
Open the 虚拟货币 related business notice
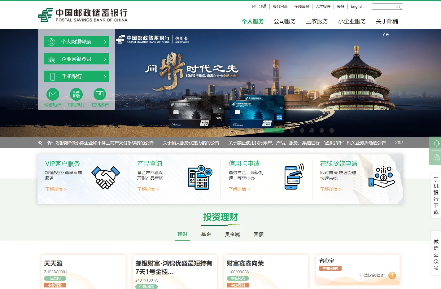(x=307, y=143)
